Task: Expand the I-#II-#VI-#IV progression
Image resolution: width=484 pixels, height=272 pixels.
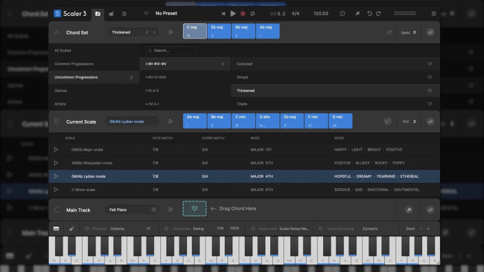Action: click(x=184, y=64)
